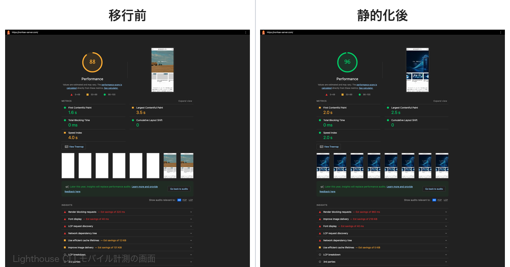Click the grey circle beside 3rd parties in 静的化後

(x=320, y=262)
